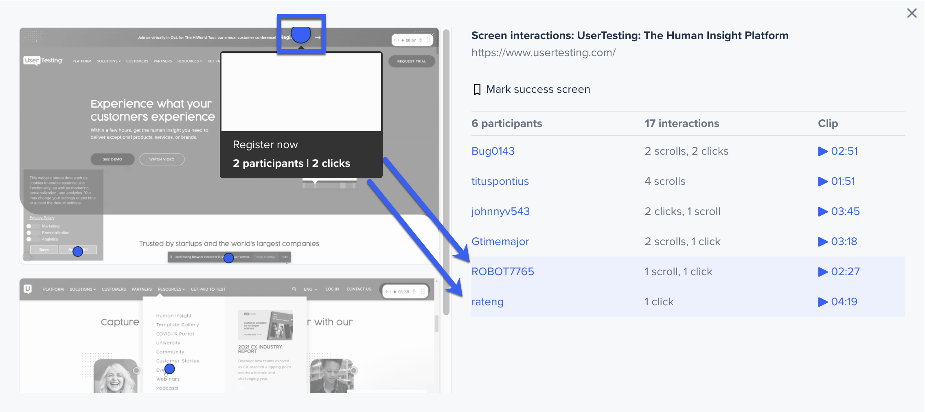Click the search icon in the site navigation bar
This screenshot has width=925, height=412.
(x=294, y=289)
